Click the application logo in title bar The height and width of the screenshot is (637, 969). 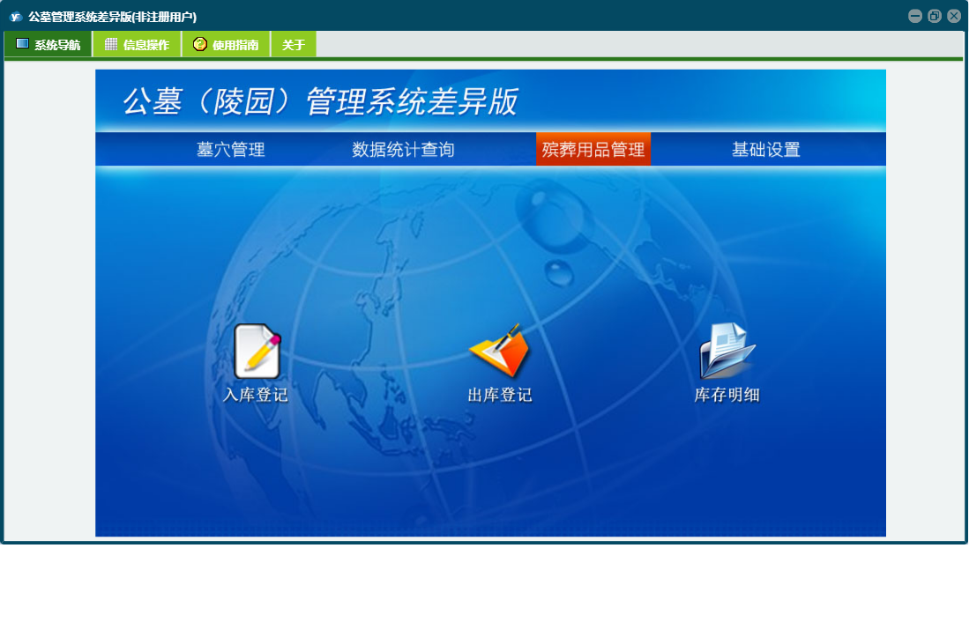15,16
